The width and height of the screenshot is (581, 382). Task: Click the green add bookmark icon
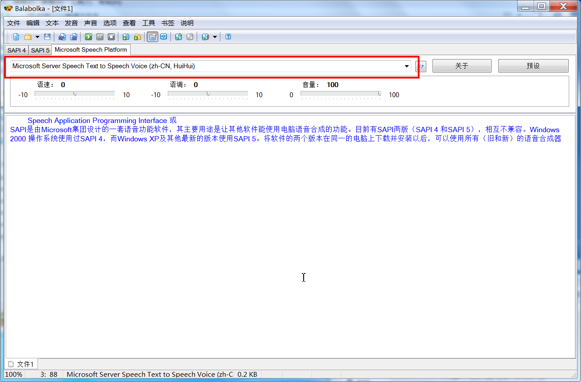click(178, 37)
